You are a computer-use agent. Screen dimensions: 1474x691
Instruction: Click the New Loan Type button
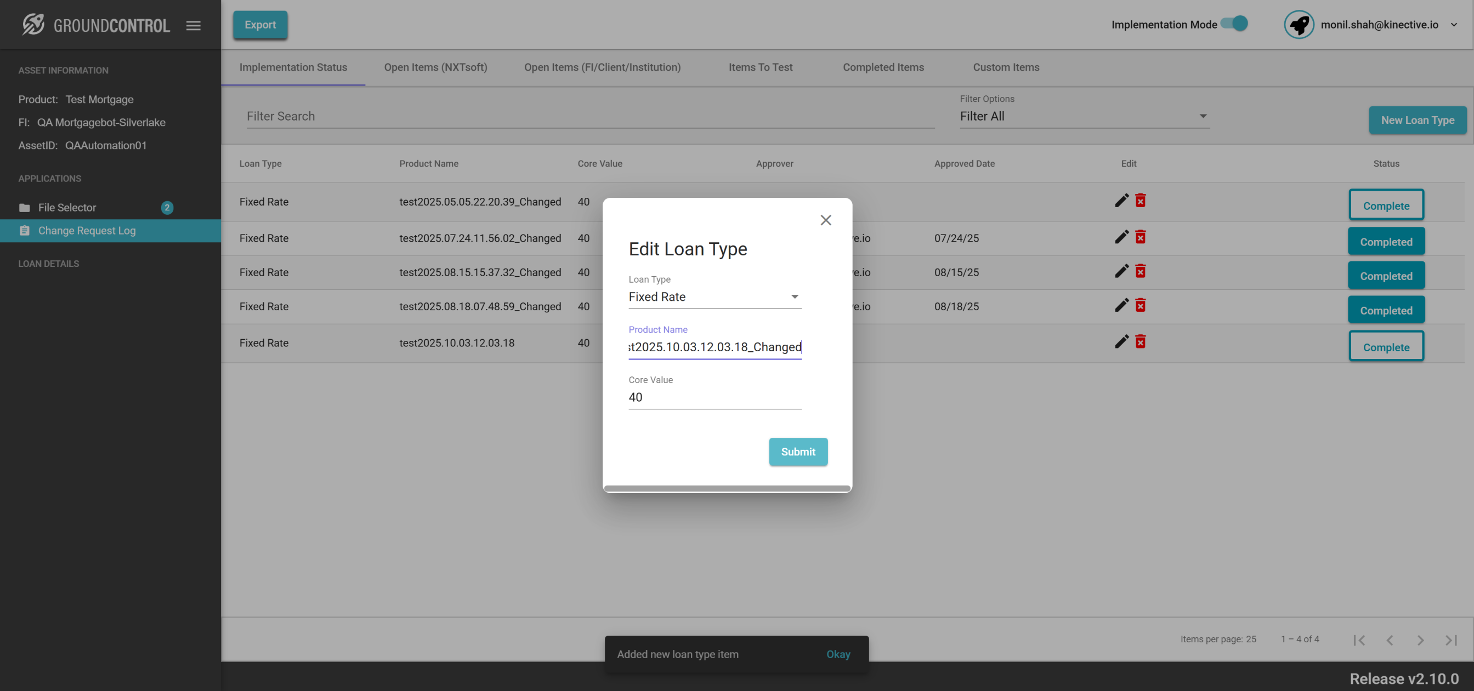coord(1417,120)
